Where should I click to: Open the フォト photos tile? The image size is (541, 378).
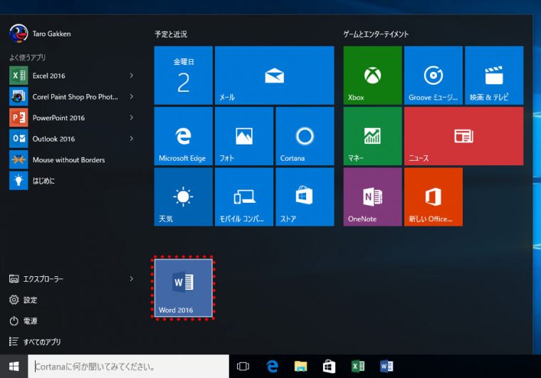pos(244,136)
